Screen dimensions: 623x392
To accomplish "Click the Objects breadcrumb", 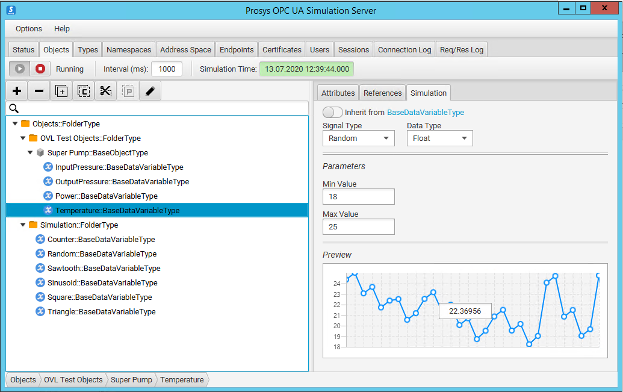I will tap(23, 380).
